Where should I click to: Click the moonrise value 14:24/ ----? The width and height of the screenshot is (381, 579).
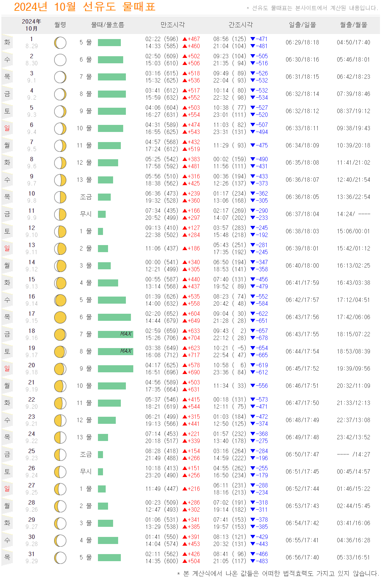click(x=354, y=214)
